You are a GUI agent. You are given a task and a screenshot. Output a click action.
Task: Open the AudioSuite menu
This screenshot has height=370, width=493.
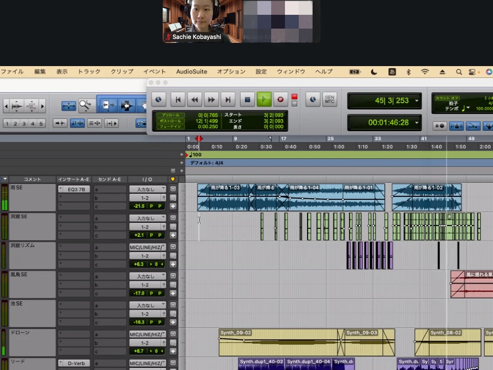click(x=191, y=72)
